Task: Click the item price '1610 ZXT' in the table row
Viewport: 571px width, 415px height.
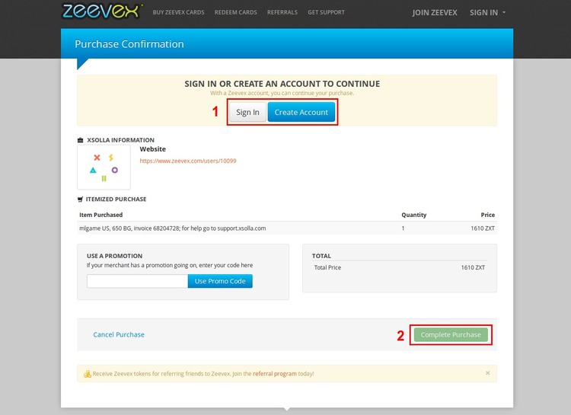Action: [x=483, y=228]
